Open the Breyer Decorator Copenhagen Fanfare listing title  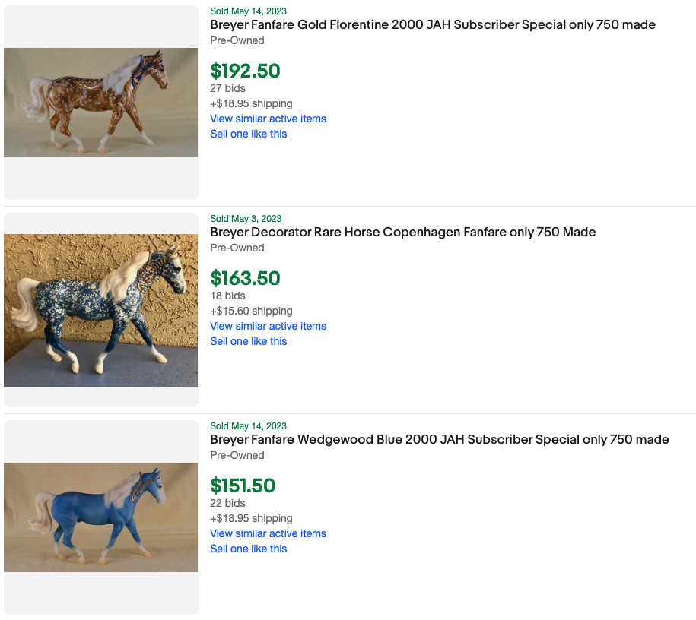pyautogui.click(x=402, y=232)
